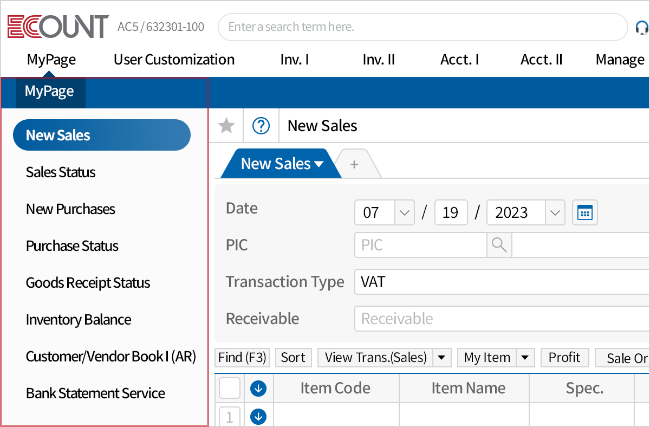Open the help question mark icon
Image resolution: width=650 pixels, height=427 pixels.
[261, 125]
